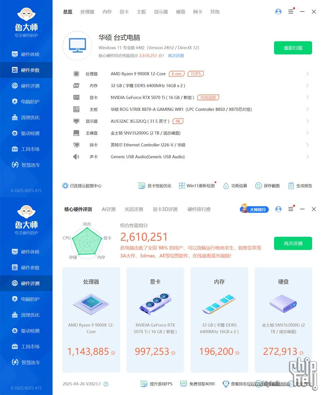Switch to the 网卡 tab
Screen dimensions: 322x395
pos(198,12)
